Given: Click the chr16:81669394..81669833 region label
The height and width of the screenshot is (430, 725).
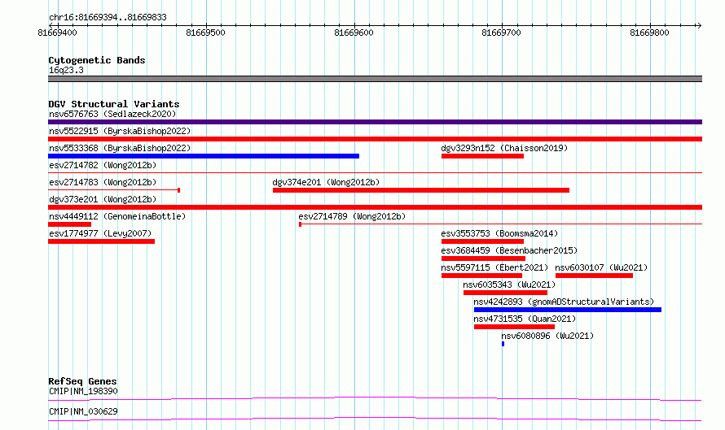Looking at the screenshot, I should point(108,18).
